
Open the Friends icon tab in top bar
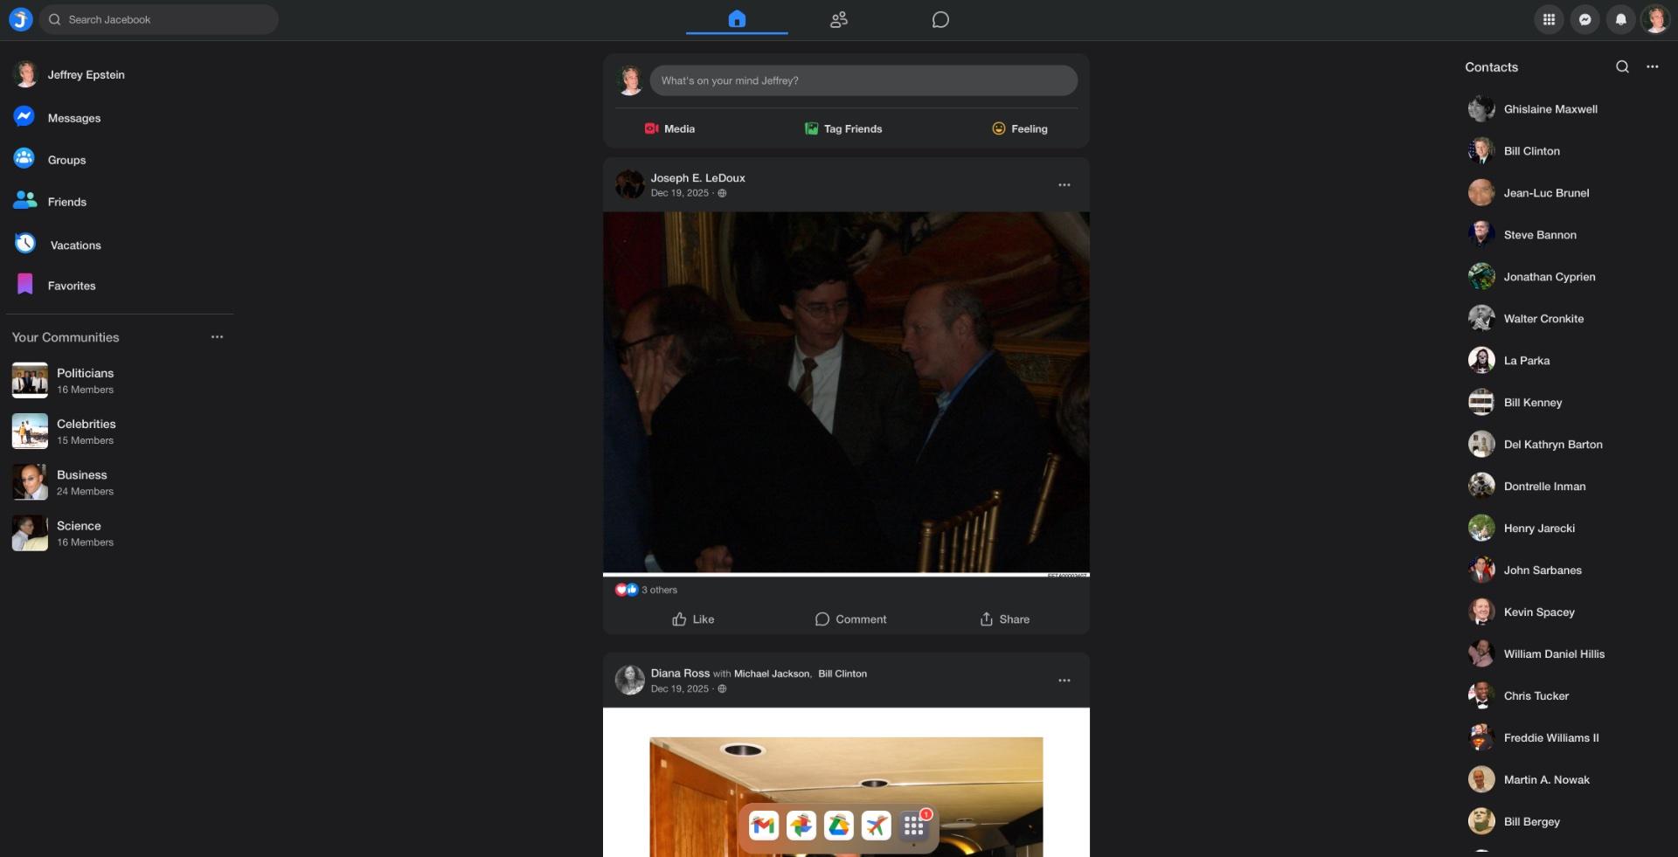[x=838, y=19]
